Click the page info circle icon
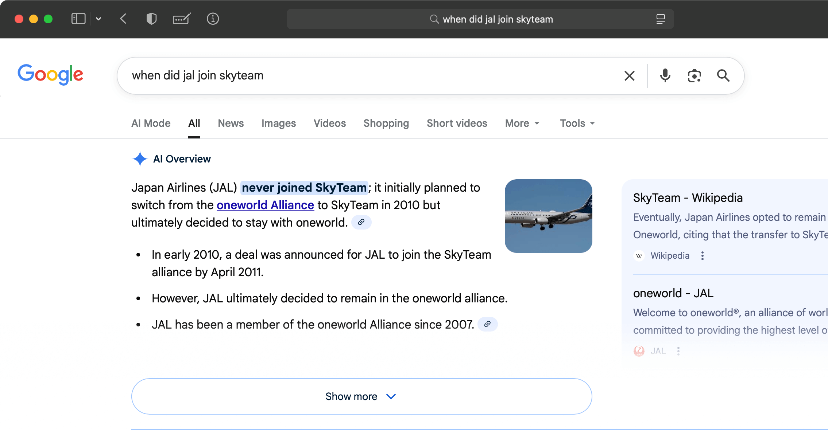Screen dimensions: 828x435 (213, 19)
